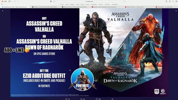Open the Instagram bookmark
This screenshot has height=100, width=178.
pos(72,4)
